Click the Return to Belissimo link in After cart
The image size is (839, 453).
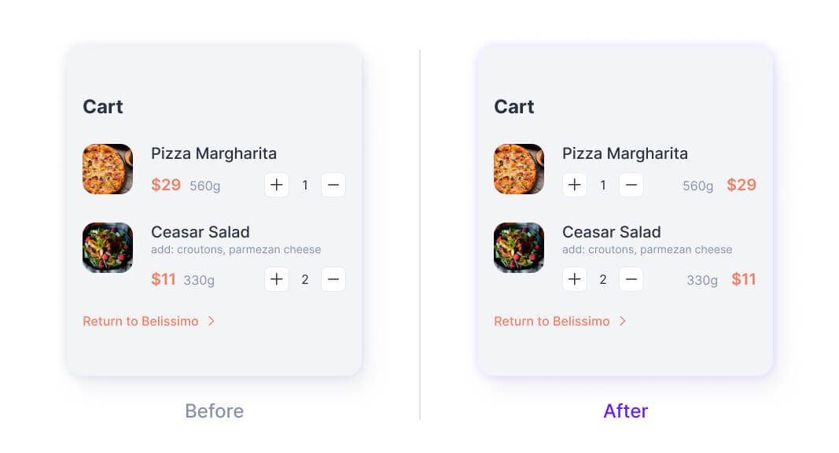click(x=551, y=321)
